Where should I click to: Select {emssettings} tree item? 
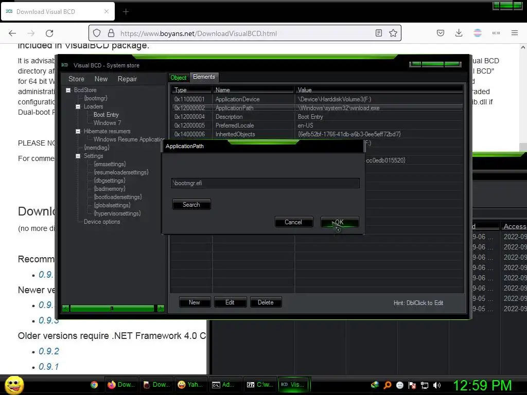(110, 164)
